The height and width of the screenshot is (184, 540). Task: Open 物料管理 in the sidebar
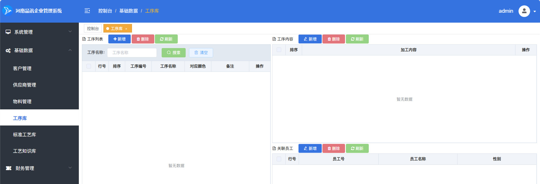pyautogui.click(x=40, y=101)
